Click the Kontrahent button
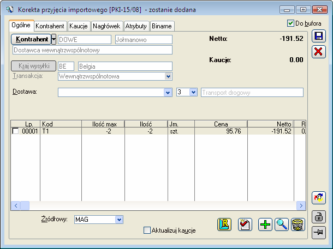Viewport: 333px width, 249px height. (x=31, y=39)
